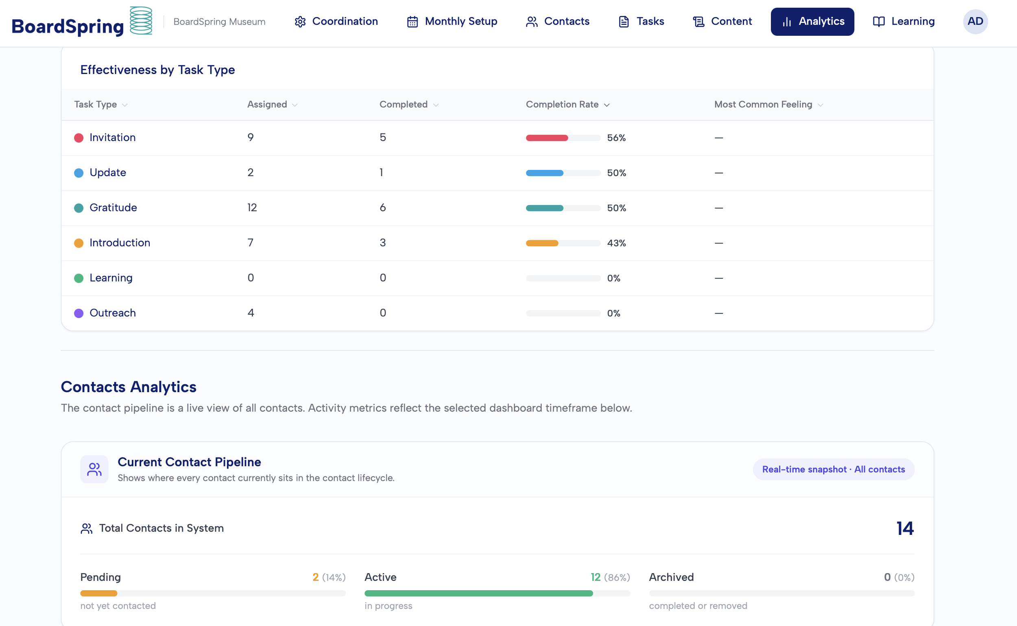The image size is (1017, 626).
Task: Click the orange Introduction dot
Action: pyautogui.click(x=79, y=243)
